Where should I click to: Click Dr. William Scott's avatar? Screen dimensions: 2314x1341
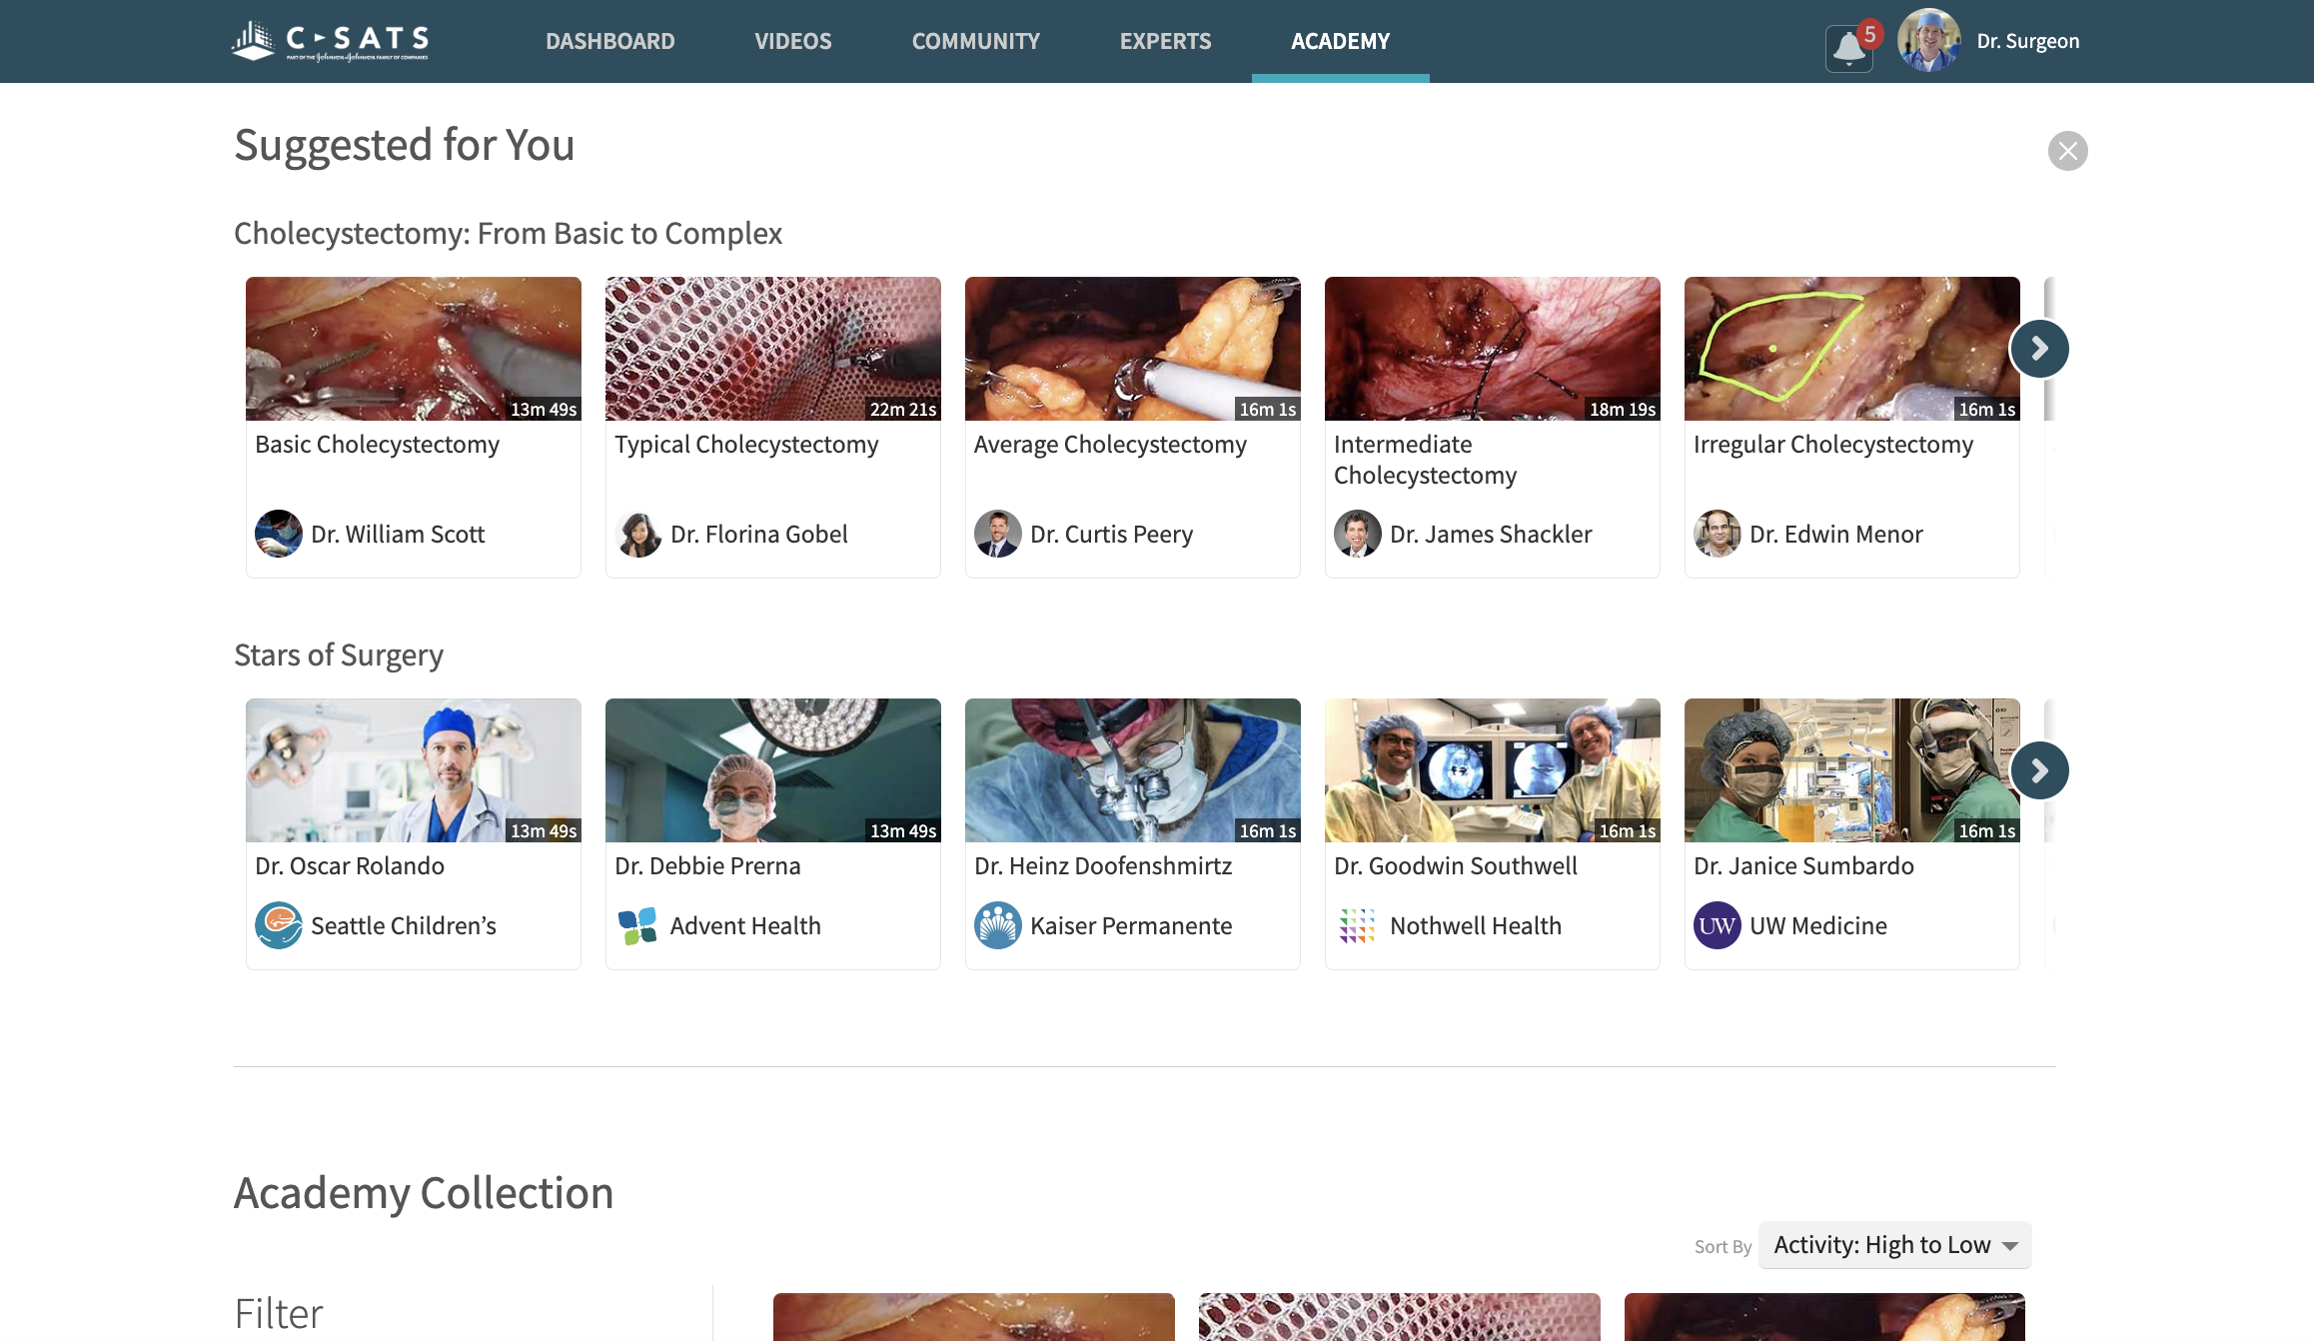click(279, 534)
